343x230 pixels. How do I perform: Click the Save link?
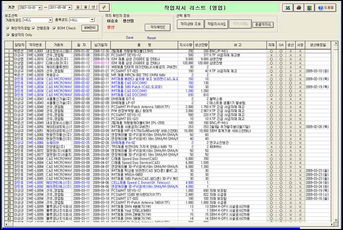click(x=130, y=37)
